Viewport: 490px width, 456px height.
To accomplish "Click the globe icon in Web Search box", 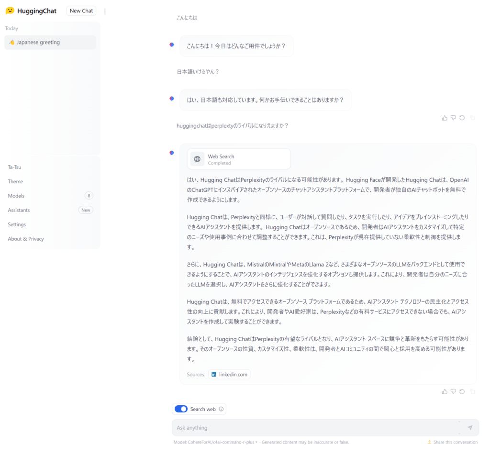I will coord(197,159).
